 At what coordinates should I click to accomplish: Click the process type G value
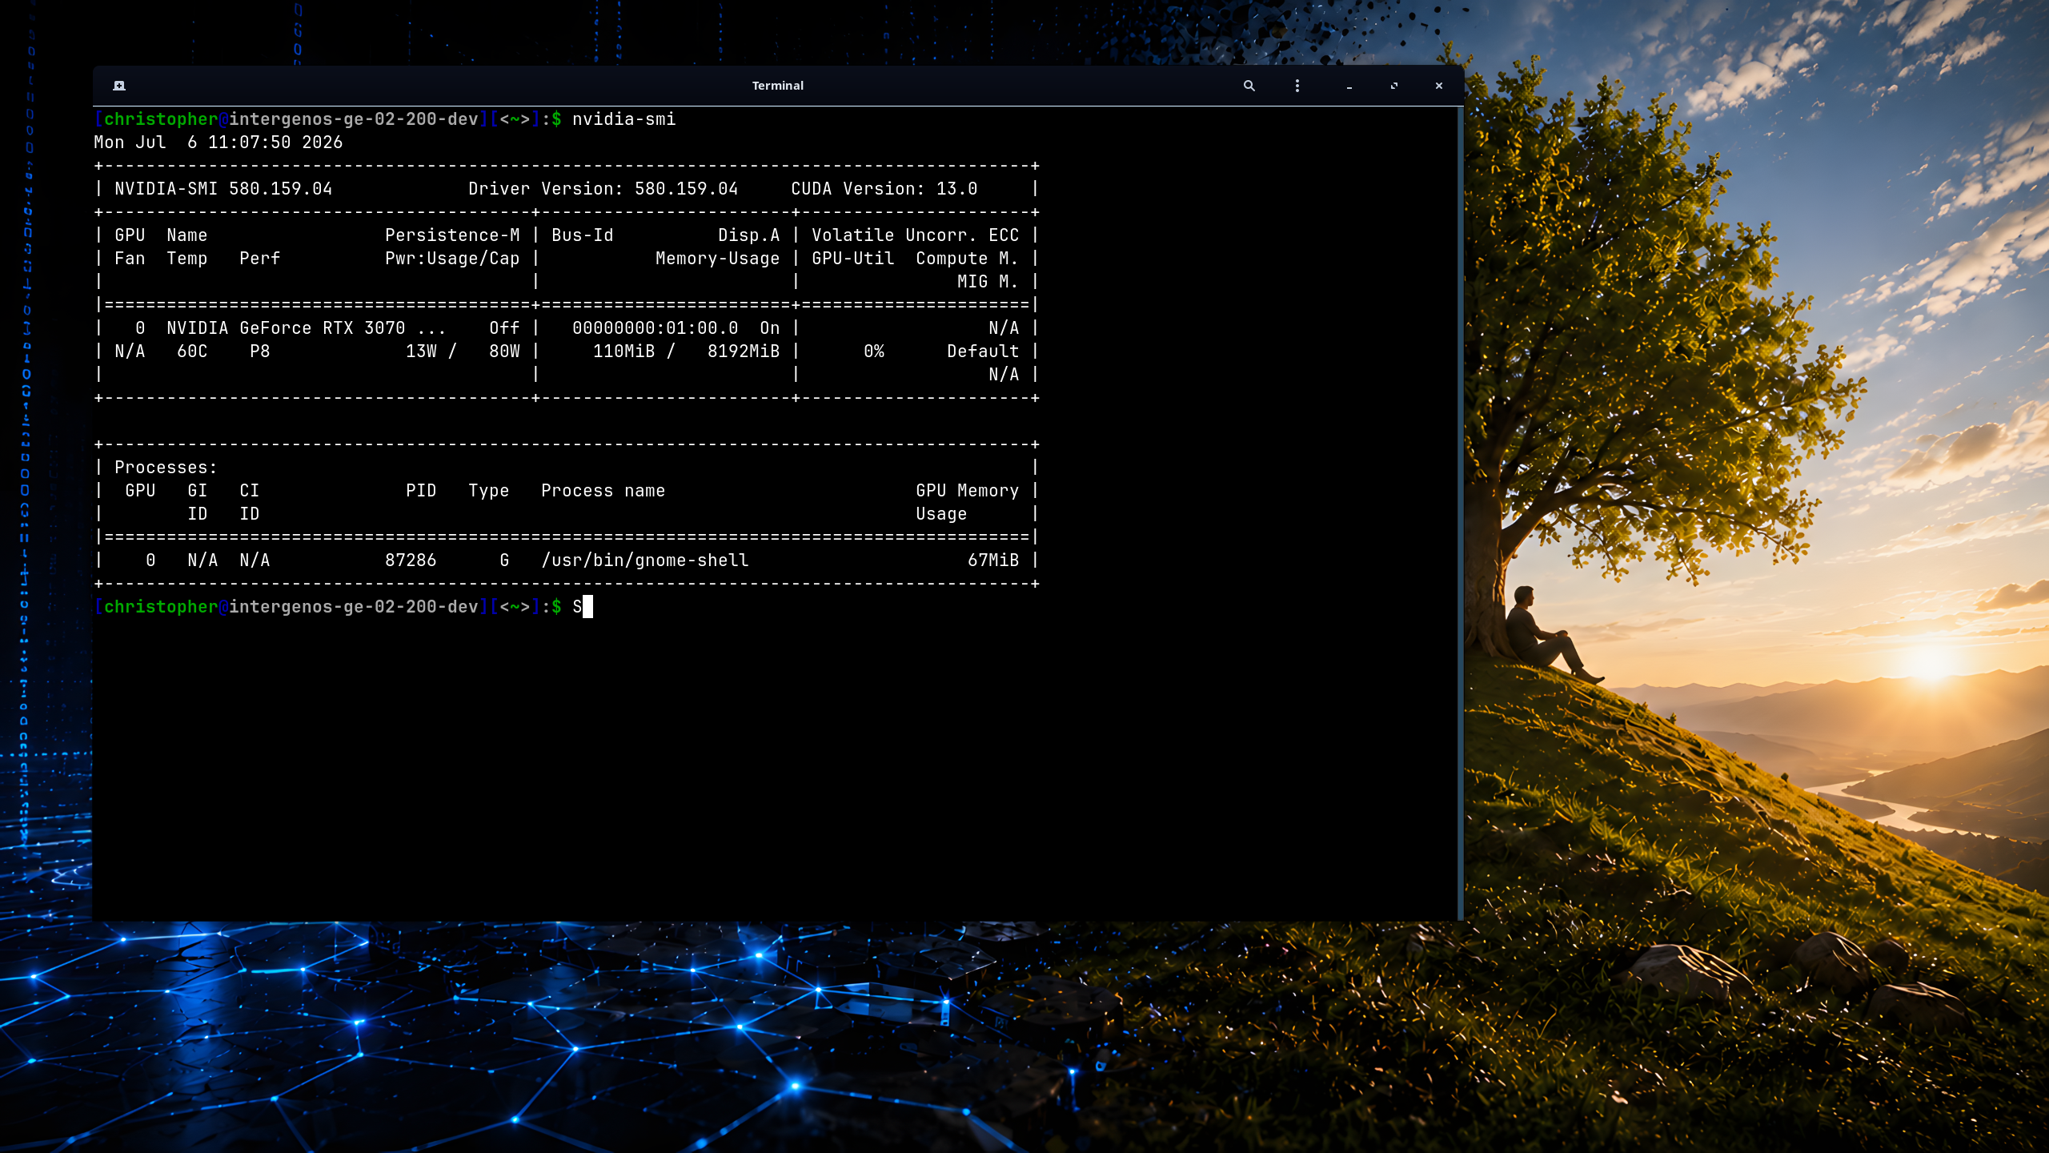click(x=504, y=560)
